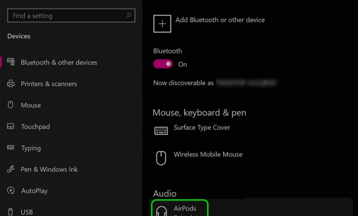Click the Wireless Mobile Mouse icon
This screenshot has height=216, width=358.
[161, 158]
